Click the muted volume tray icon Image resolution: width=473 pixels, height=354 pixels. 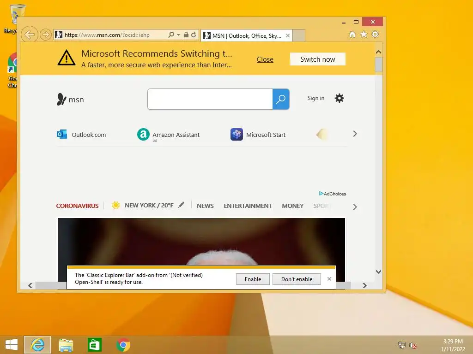tap(413, 345)
